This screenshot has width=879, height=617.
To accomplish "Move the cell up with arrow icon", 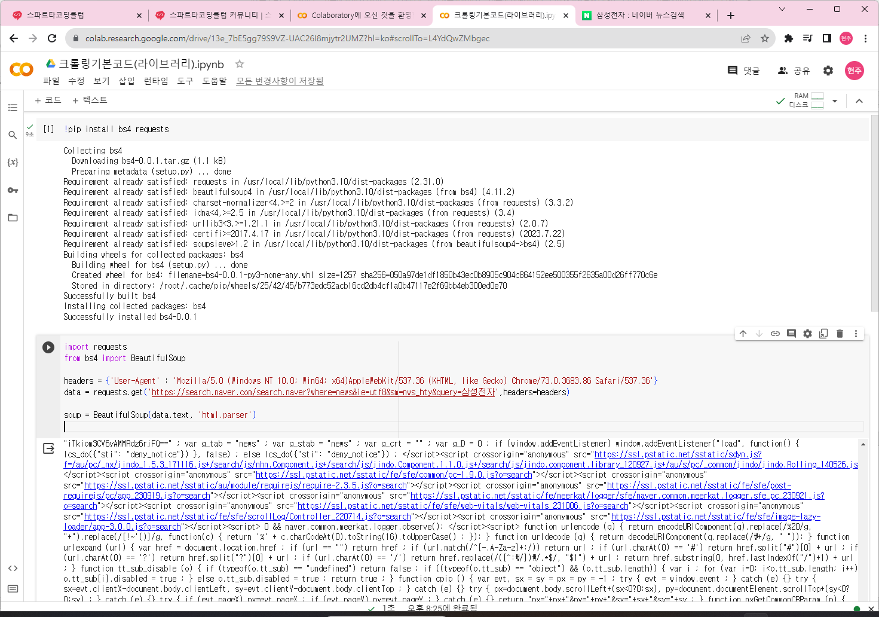I will click(743, 334).
